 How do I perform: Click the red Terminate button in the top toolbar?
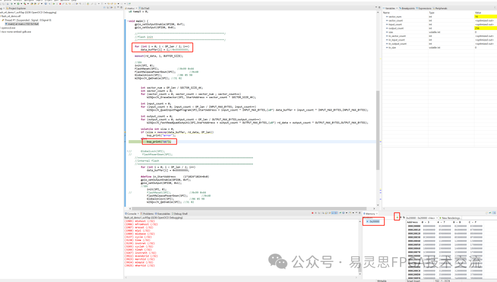click(60, 4)
